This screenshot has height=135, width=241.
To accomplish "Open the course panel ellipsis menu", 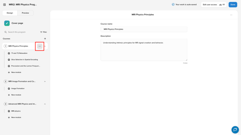I will click(x=231, y=15).
